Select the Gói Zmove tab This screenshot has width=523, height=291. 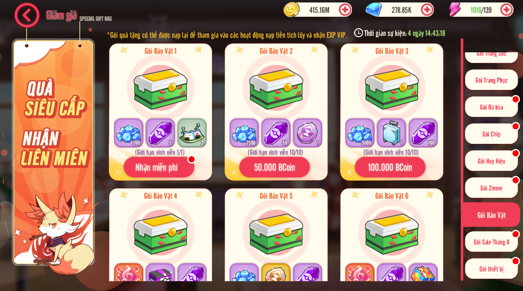(x=491, y=188)
